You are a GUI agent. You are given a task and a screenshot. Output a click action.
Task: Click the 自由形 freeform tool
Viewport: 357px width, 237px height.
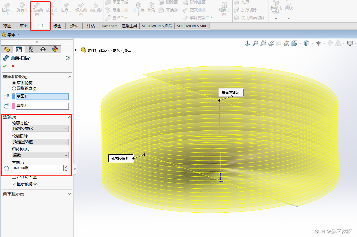point(96,8)
